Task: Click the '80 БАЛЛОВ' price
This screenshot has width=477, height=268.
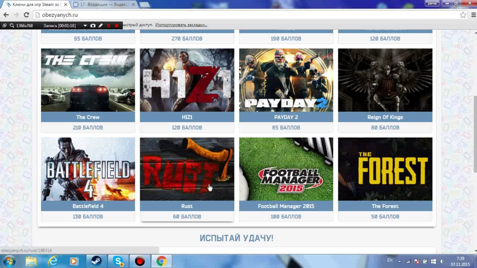Action: coord(385,127)
